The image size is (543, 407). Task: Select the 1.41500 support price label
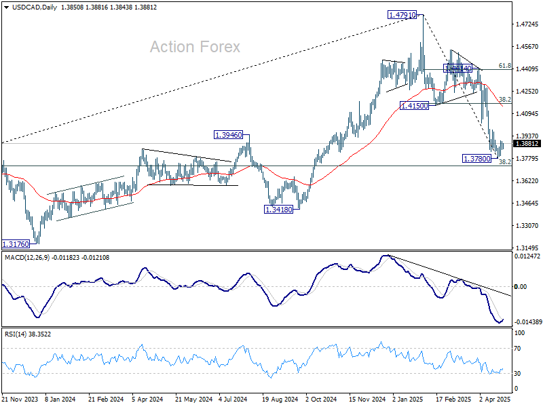(414, 106)
